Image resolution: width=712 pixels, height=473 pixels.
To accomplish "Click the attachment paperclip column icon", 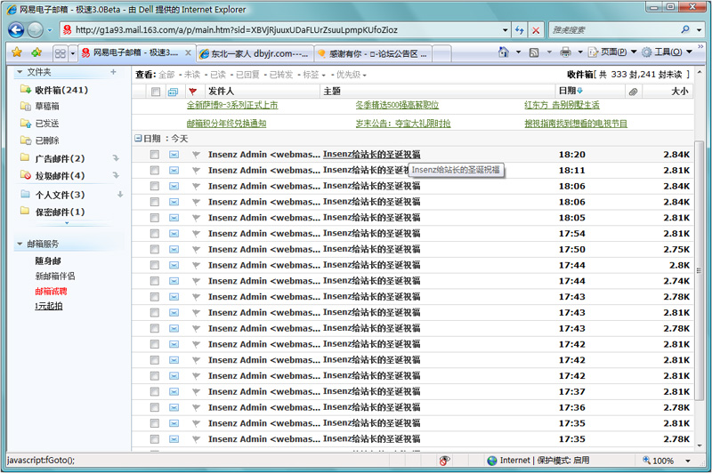I will click(x=633, y=92).
